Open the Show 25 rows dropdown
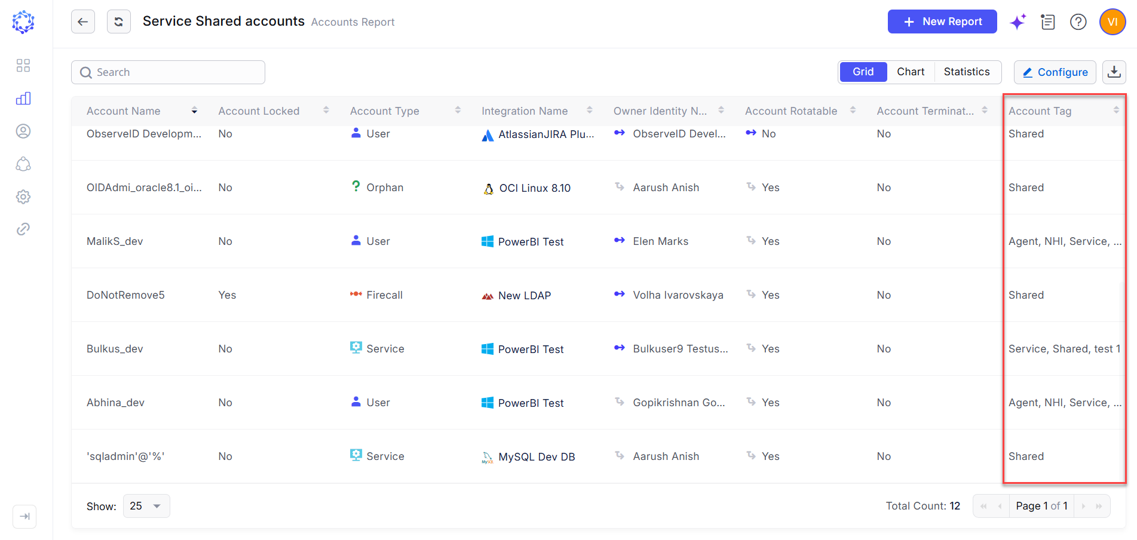1137x540 pixels. click(146, 506)
